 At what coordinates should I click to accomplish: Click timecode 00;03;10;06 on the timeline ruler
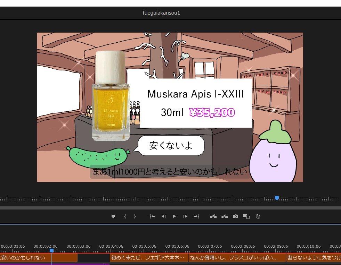click(309, 246)
